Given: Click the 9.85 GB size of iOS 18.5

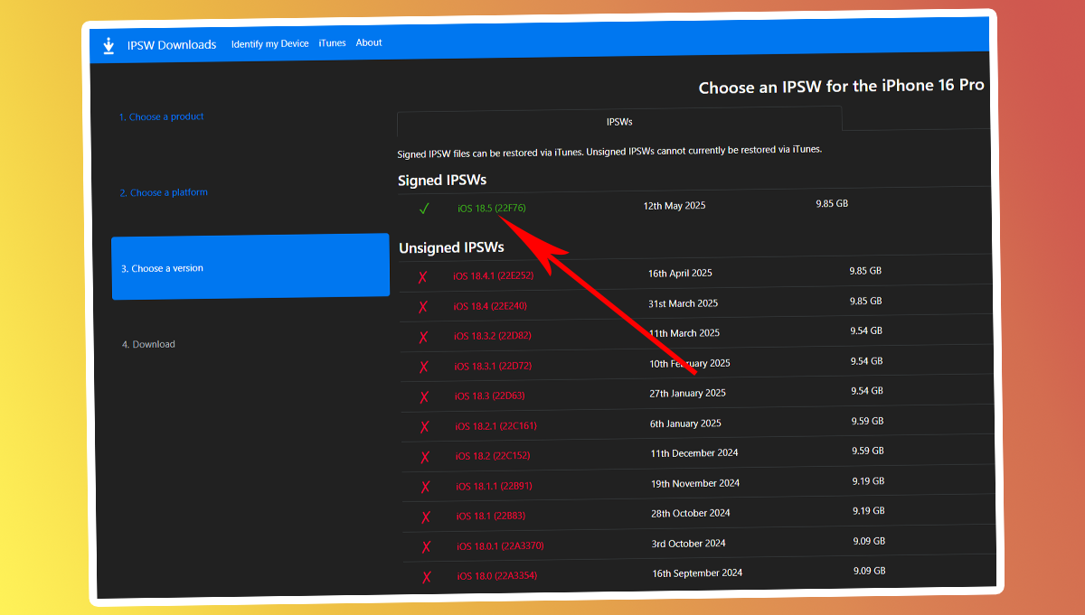Looking at the screenshot, I should pos(832,204).
